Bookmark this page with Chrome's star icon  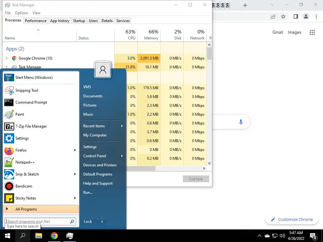(x=283, y=16)
